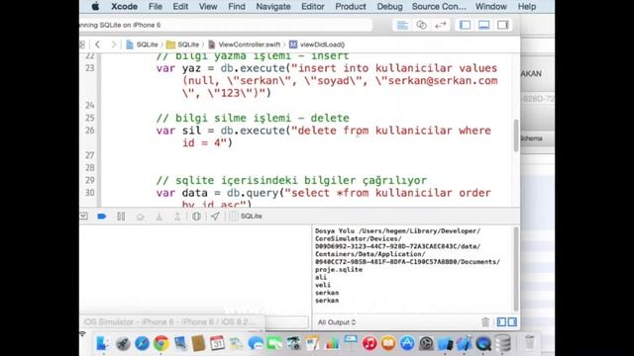This screenshot has height=356, width=634.
Task: Click the 'proje.sqlite' console line
Action: tap(339, 270)
